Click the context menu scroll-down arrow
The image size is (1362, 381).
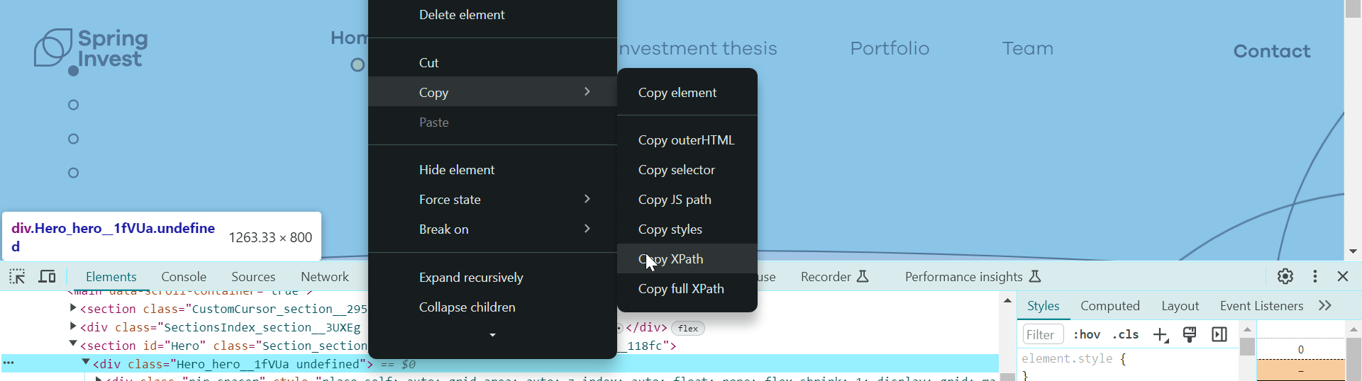492,335
